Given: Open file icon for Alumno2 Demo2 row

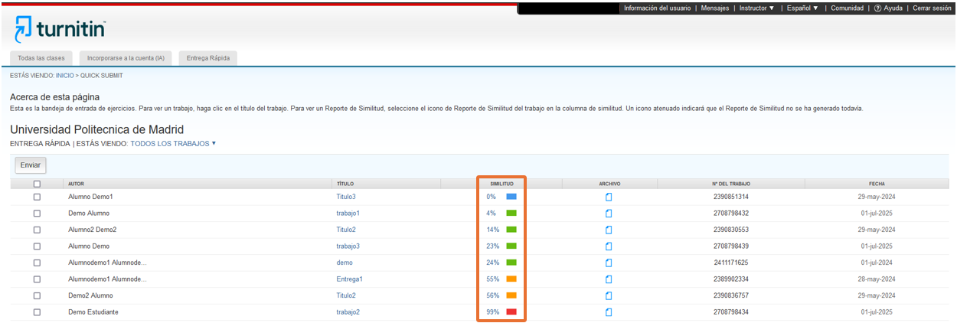Looking at the screenshot, I should pos(609,230).
